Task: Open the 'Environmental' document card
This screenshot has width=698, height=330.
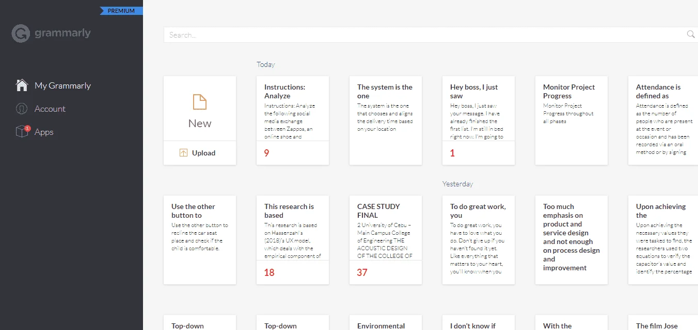Action: pyautogui.click(x=386, y=322)
